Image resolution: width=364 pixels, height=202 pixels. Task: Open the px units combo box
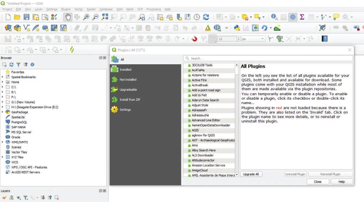253,39
